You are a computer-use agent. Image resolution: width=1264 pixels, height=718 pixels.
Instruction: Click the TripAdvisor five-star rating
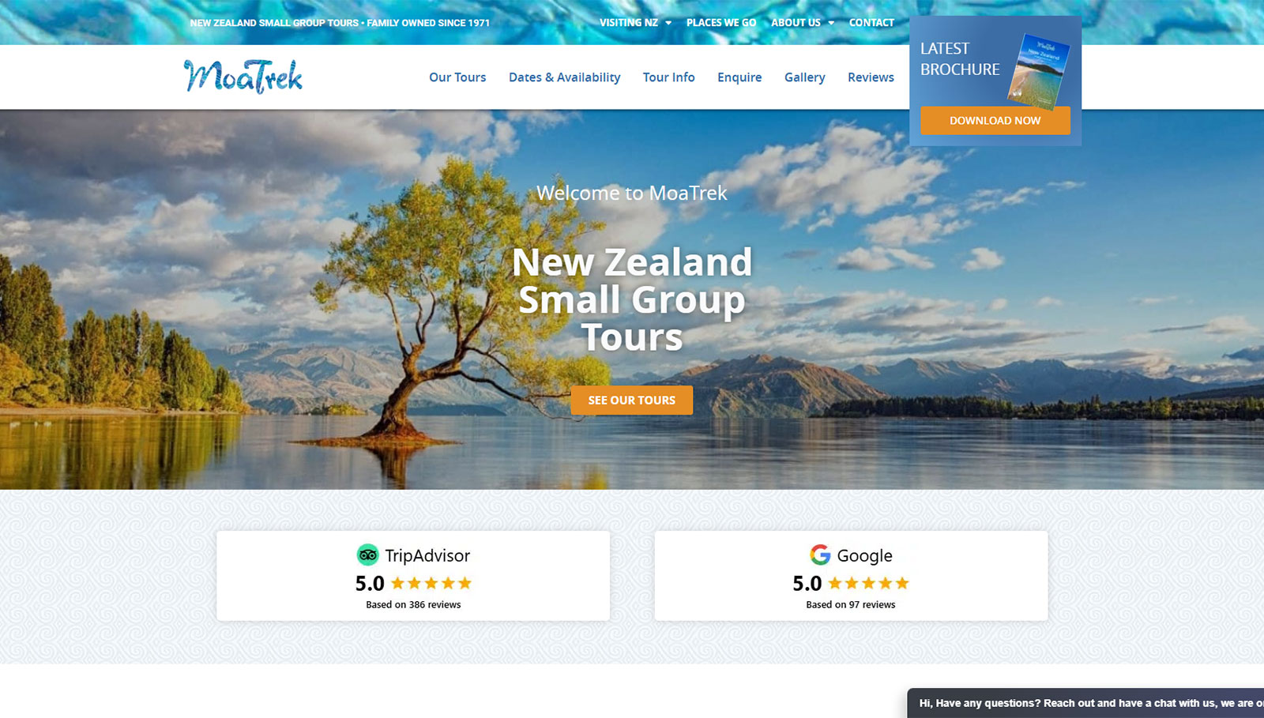click(x=431, y=584)
